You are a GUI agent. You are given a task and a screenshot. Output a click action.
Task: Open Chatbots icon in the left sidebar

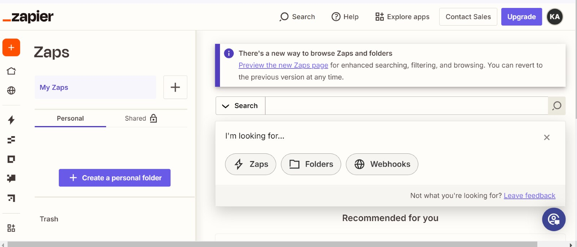(x=11, y=178)
